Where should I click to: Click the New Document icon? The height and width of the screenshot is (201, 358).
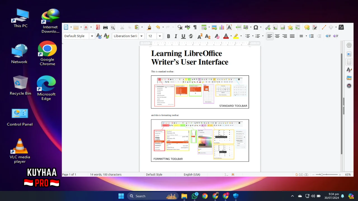pos(66,27)
